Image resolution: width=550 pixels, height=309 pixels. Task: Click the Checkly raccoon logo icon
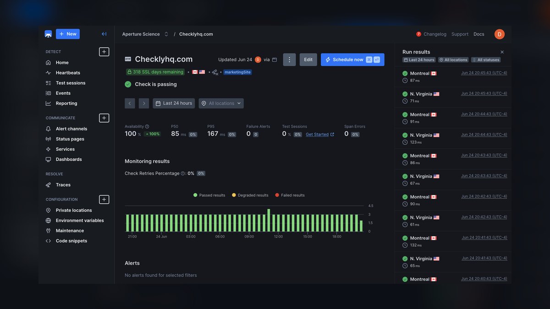click(48, 34)
